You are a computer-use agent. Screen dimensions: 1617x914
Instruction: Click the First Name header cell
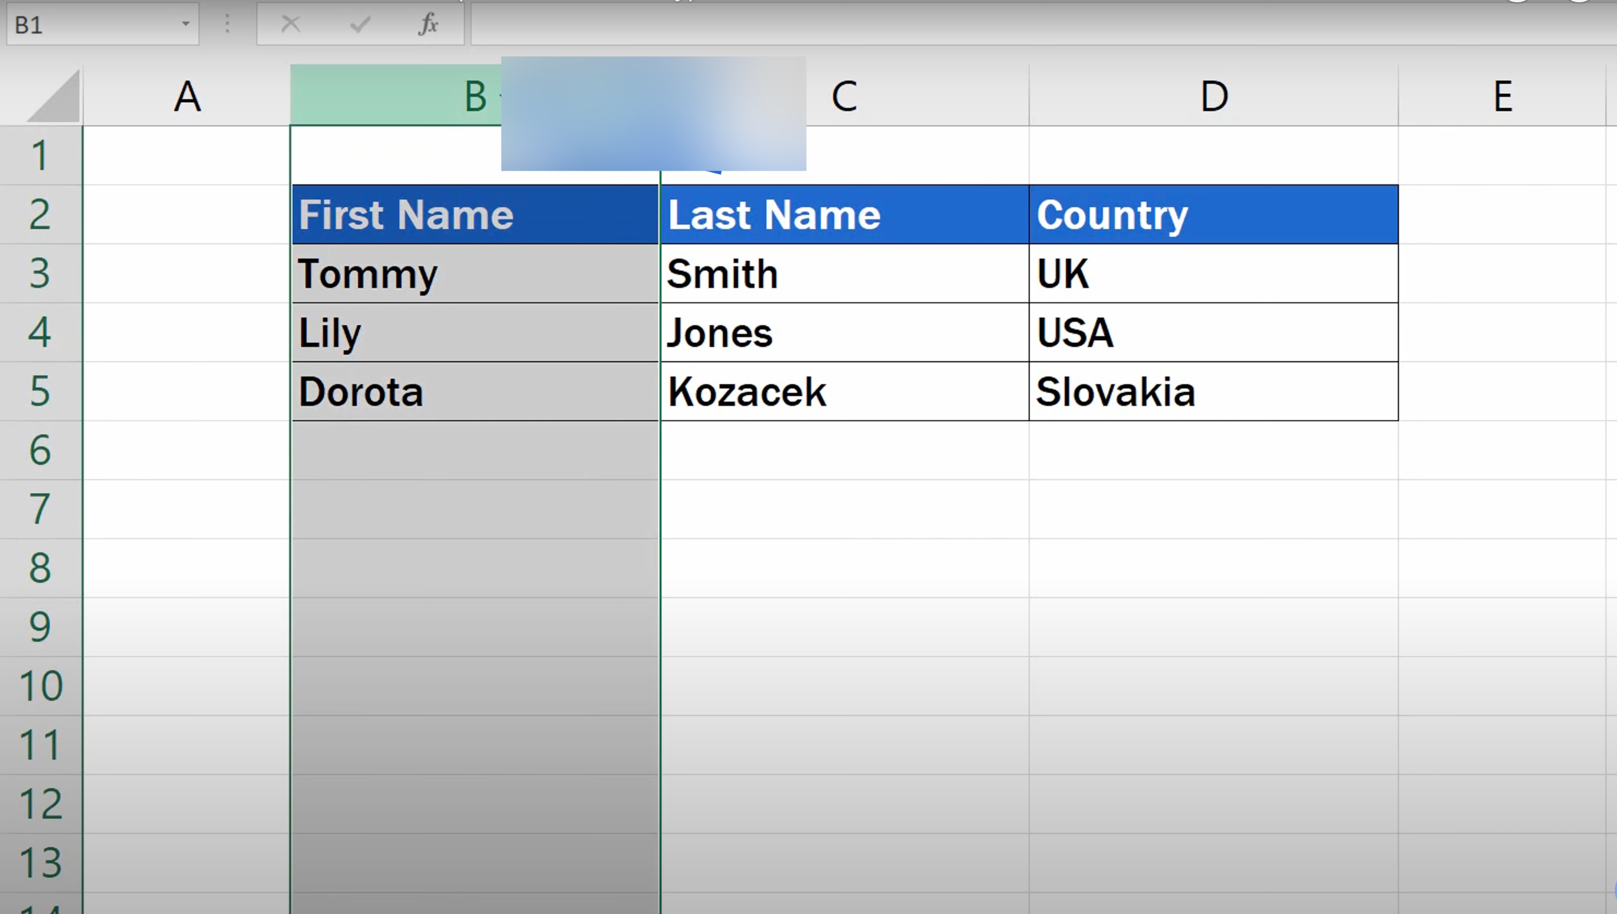pyautogui.click(x=475, y=215)
